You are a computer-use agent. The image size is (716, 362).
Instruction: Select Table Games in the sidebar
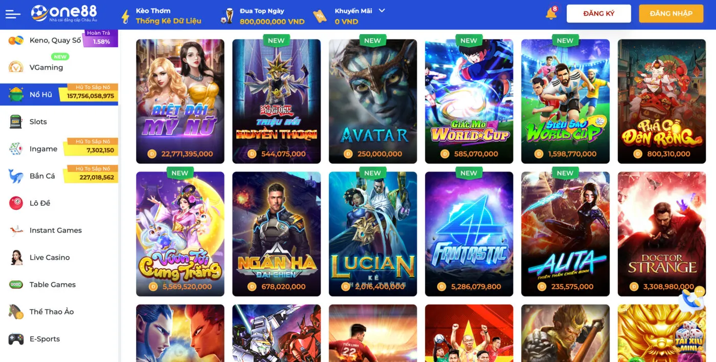[x=59, y=285]
